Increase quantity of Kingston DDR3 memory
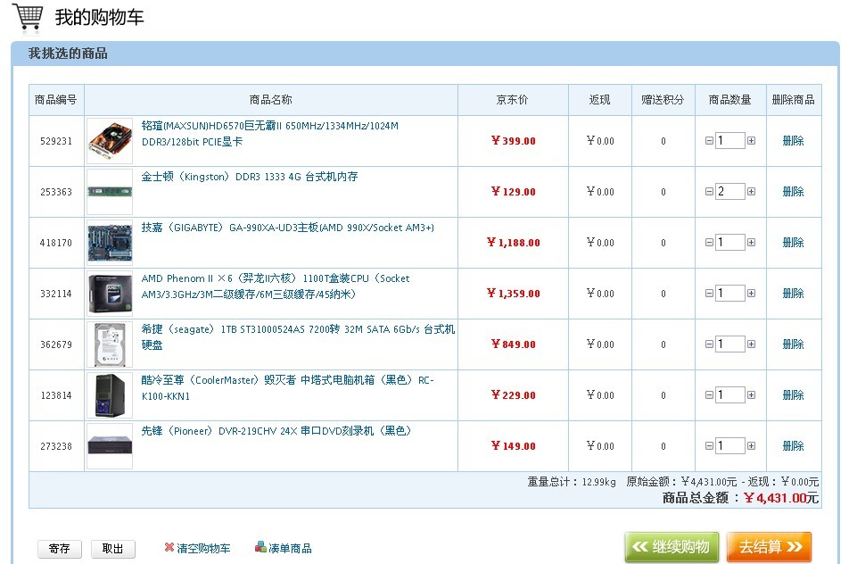This screenshot has height=564, width=857. point(751,192)
